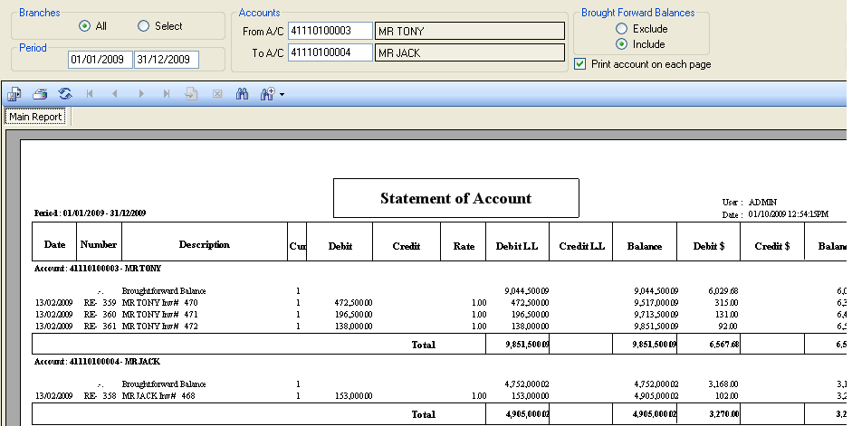Edit the period end date 31/12/2009
Screen dimensions: 852x426
(166, 60)
